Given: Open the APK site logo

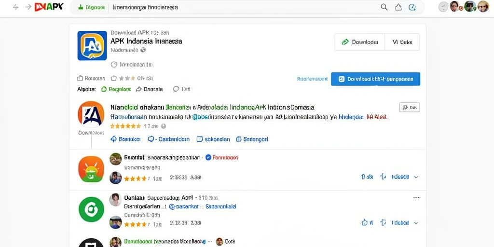Looking at the screenshot, I should click(49, 7).
